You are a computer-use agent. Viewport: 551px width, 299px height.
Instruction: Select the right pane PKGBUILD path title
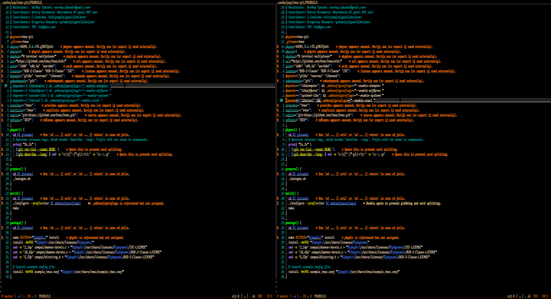[x=297, y=2]
